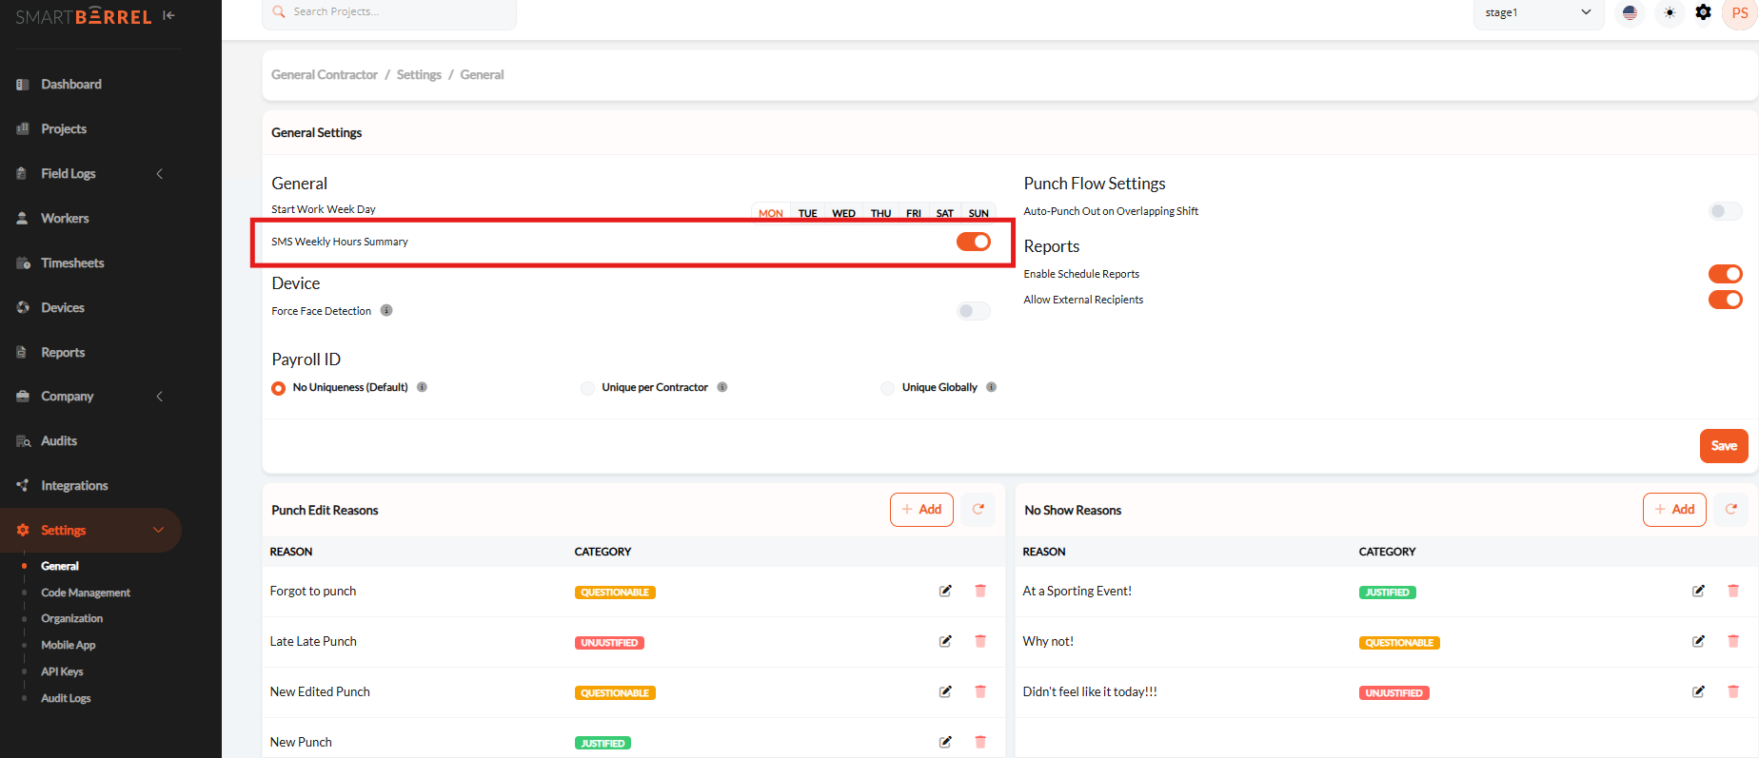This screenshot has width=1759, height=758.
Task: Click UNJUSTIFIED badge for Late Late Punch
Action: click(609, 643)
